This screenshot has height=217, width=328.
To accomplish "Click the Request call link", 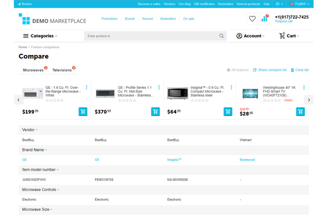I will point(284,21).
